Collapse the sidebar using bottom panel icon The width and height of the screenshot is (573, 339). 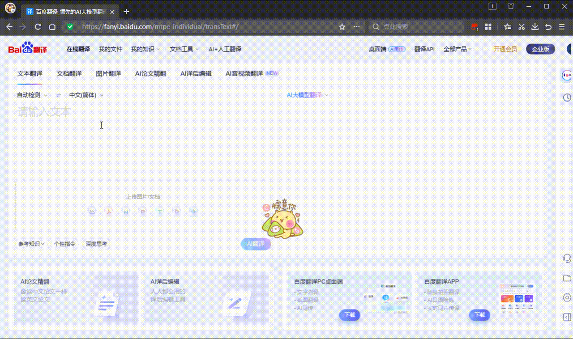(x=567, y=317)
